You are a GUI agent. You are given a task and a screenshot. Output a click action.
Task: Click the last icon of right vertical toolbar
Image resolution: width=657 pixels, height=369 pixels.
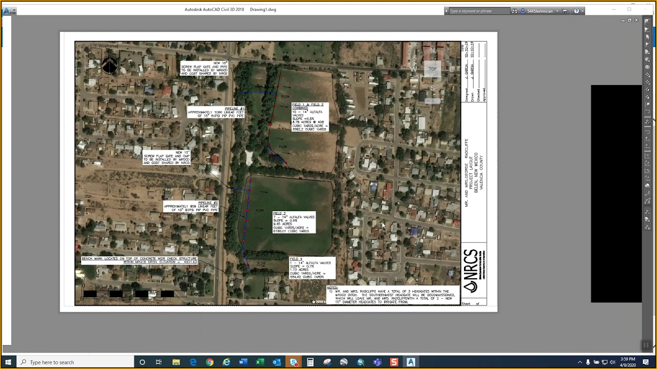click(648, 227)
